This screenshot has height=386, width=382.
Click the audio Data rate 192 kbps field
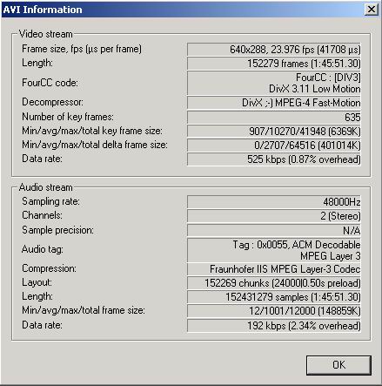pyautogui.click(x=274, y=326)
